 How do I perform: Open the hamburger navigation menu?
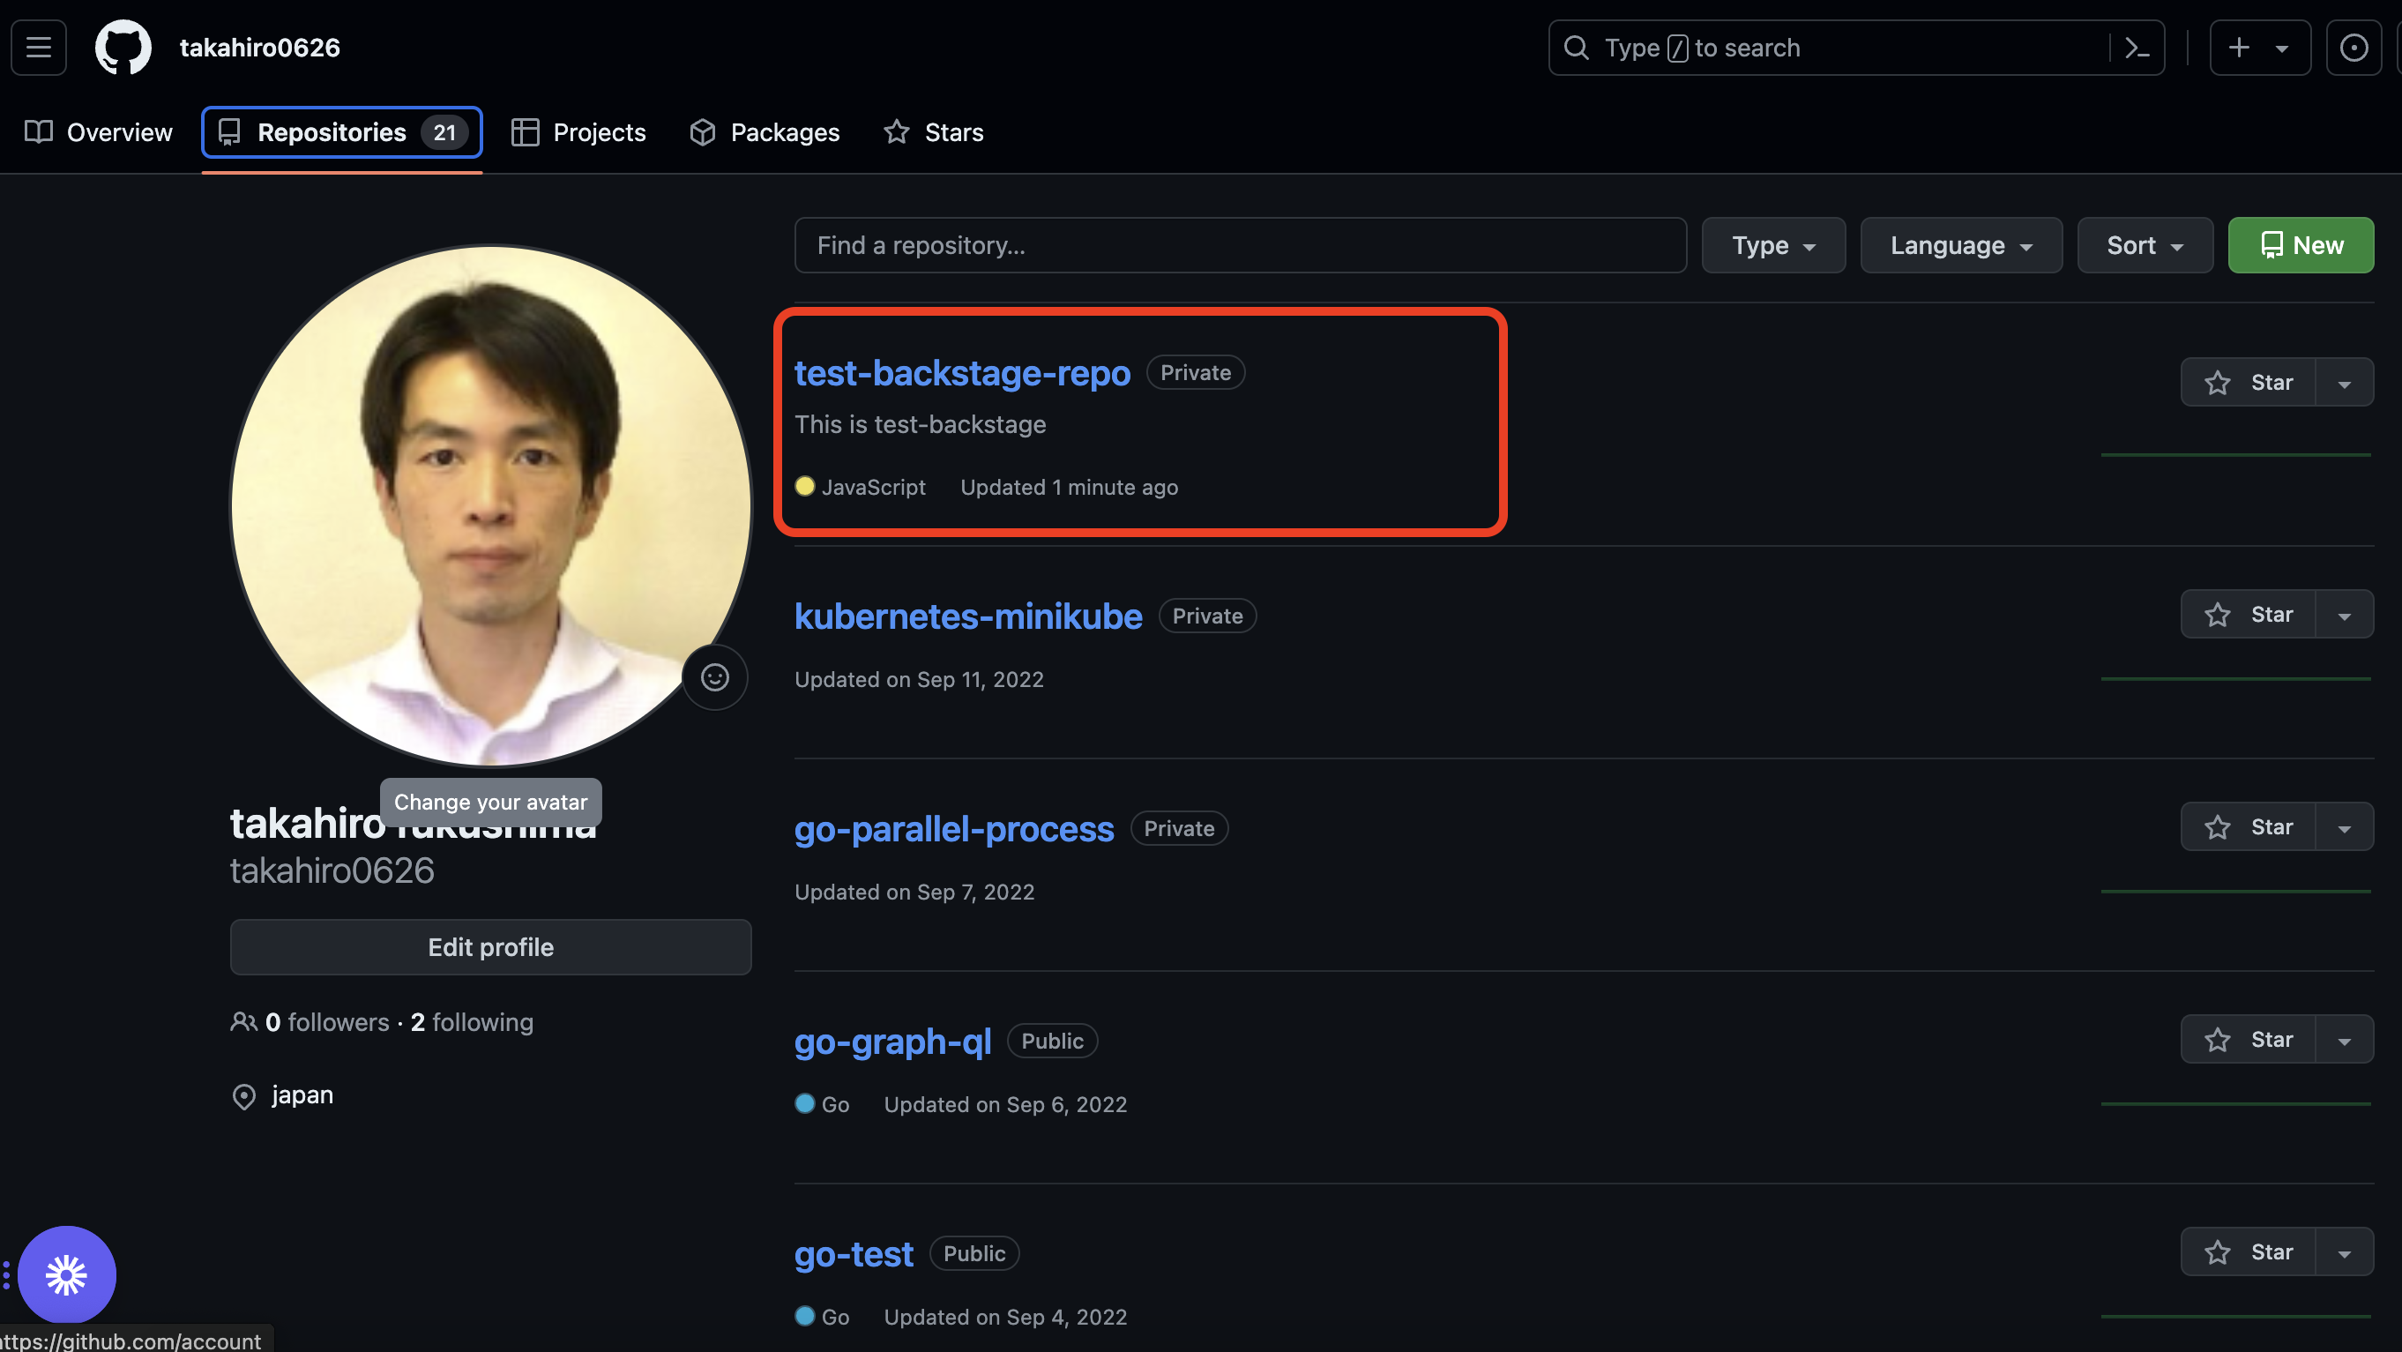point(38,48)
